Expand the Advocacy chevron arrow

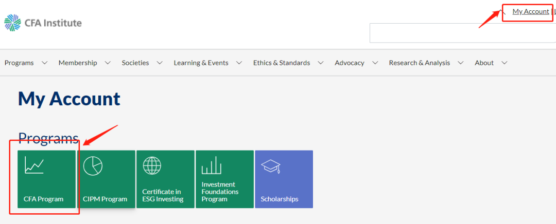click(x=375, y=63)
